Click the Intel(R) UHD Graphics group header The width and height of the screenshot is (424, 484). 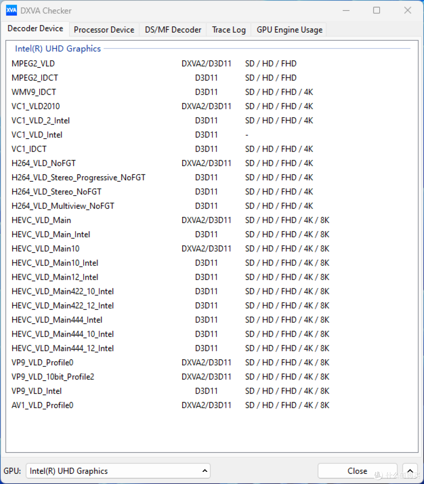(x=58, y=49)
